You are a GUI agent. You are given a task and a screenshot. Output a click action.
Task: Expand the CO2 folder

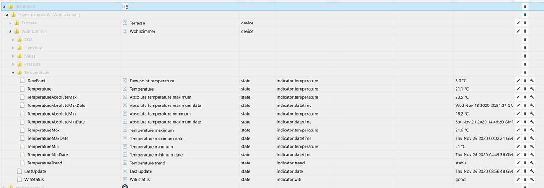click(x=13, y=39)
